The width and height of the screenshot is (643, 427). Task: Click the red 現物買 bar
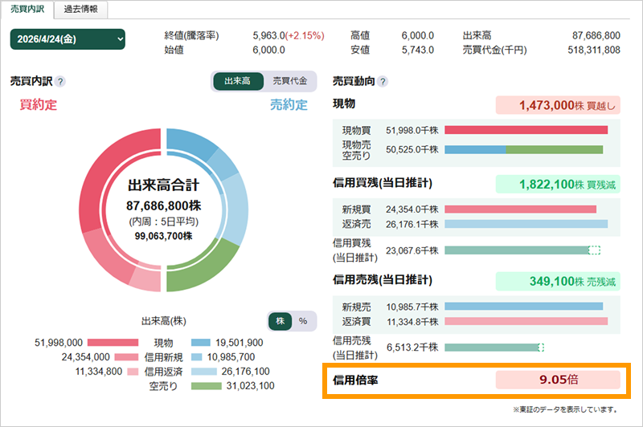click(526, 130)
